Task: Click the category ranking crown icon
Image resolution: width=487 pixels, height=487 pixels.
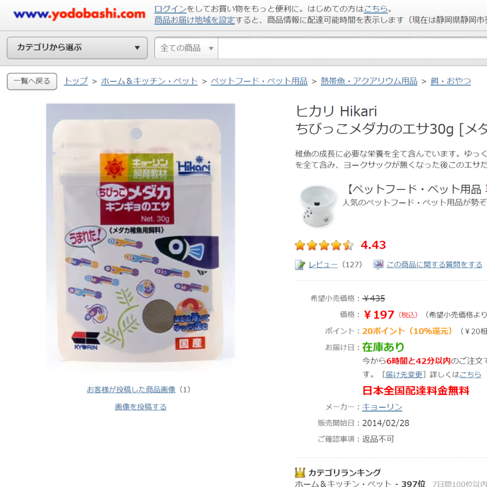Action: 300,472
